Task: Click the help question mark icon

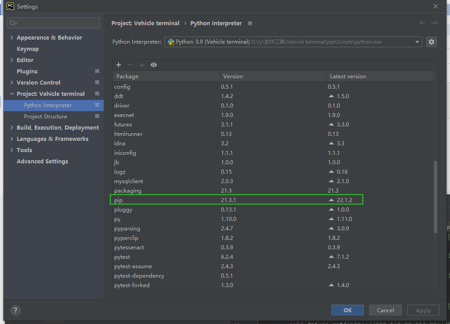Action: click(16, 310)
